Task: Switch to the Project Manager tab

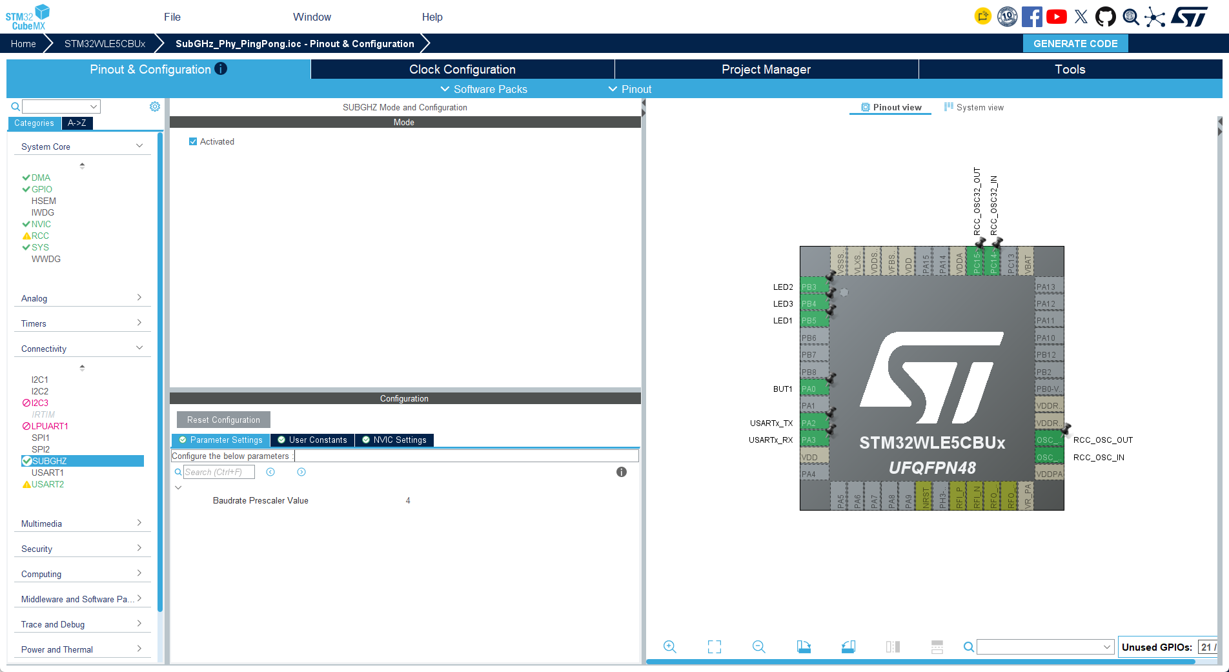Action: pyautogui.click(x=766, y=69)
